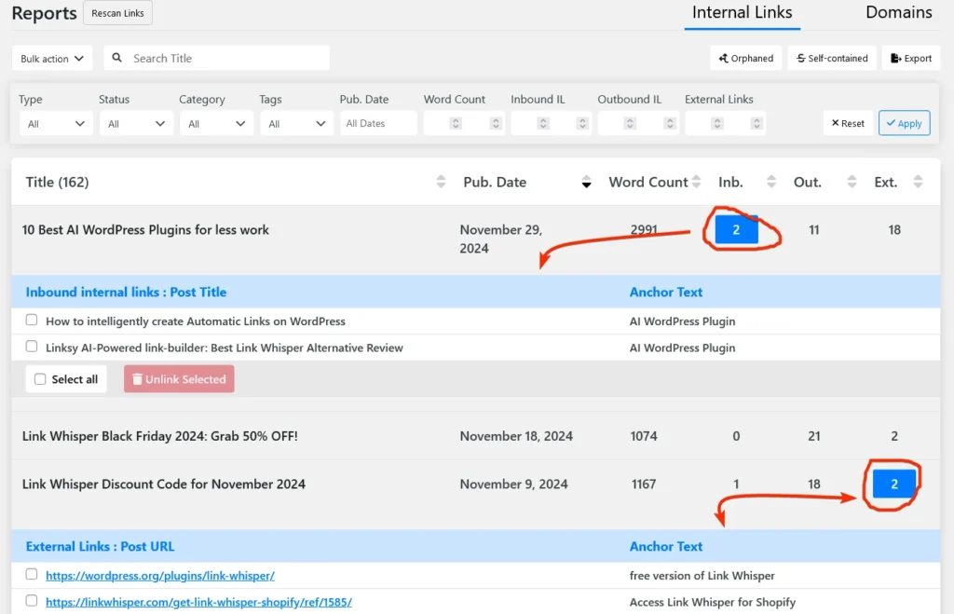The image size is (954, 614).
Task: Click 'November 9, 2024' date cell
Action: click(513, 484)
